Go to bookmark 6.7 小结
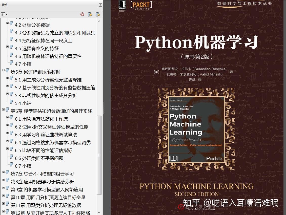The height and width of the screenshot is (215, 286). point(23,166)
